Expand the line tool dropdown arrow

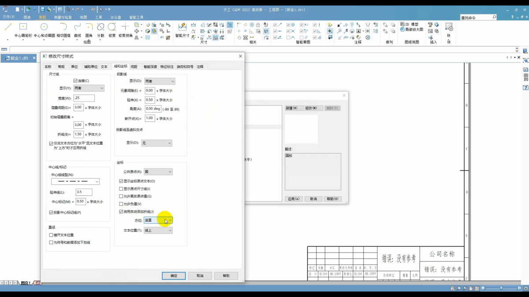point(7,40)
